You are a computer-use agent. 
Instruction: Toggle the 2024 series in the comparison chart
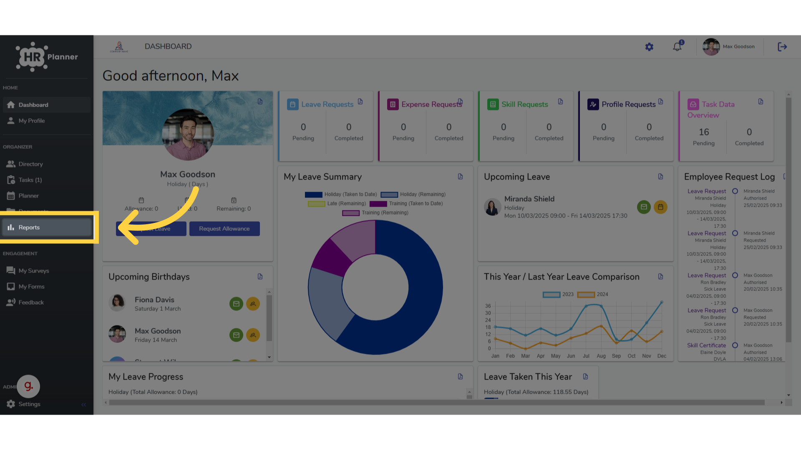coord(592,295)
